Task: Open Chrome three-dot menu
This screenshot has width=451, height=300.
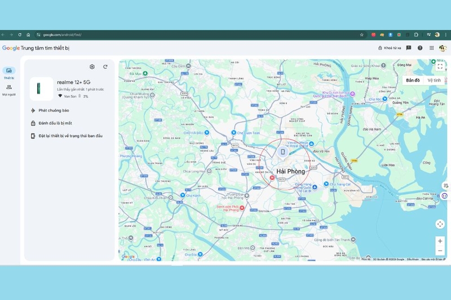Action: point(446,35)
